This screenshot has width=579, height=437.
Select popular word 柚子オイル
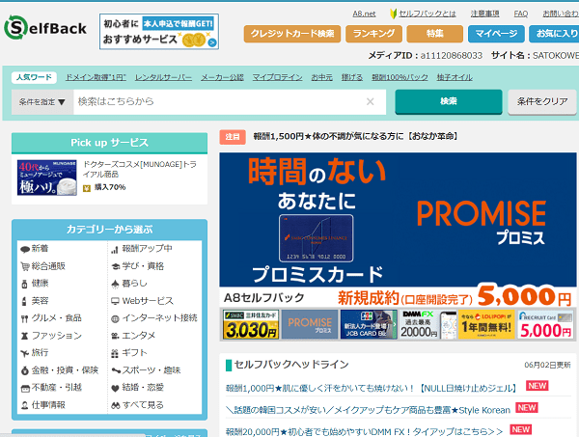click(455, 77)
